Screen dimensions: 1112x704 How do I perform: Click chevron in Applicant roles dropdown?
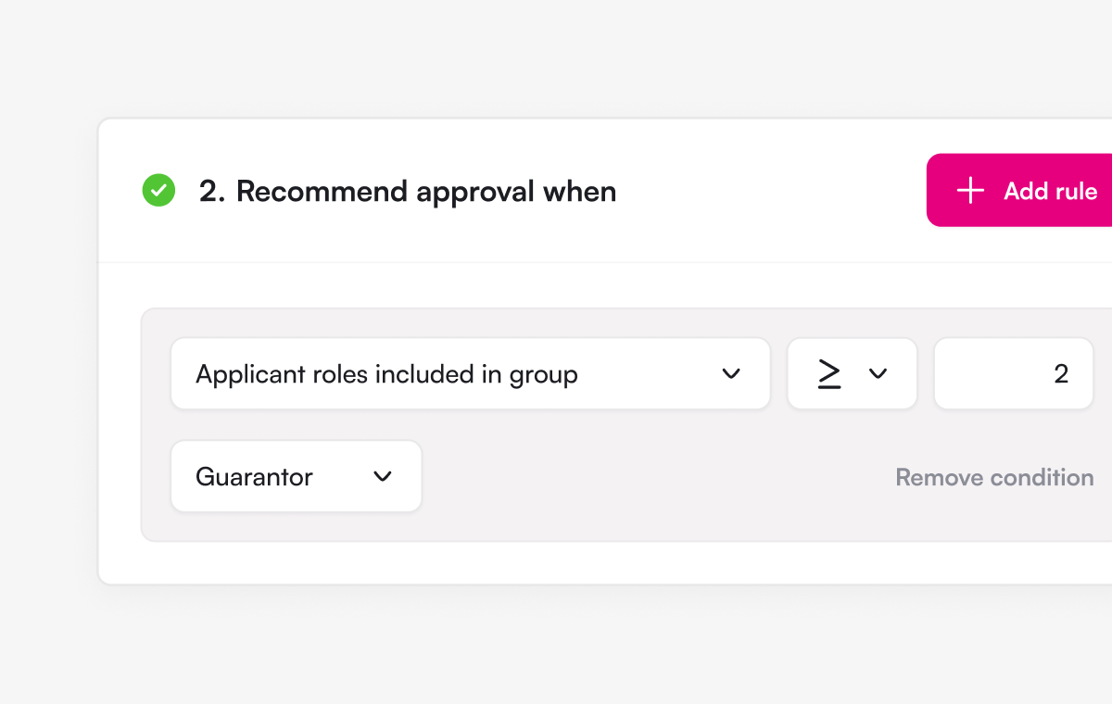tap(731, 374)
